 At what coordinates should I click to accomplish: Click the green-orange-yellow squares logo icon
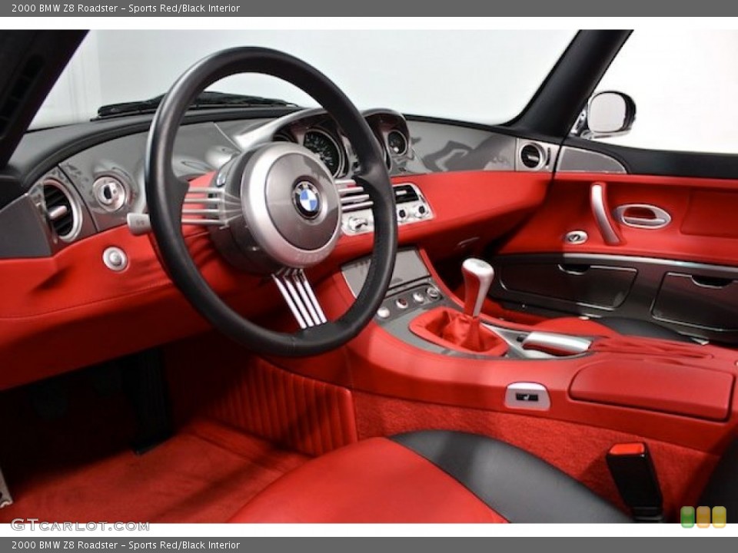coord(703,517)
